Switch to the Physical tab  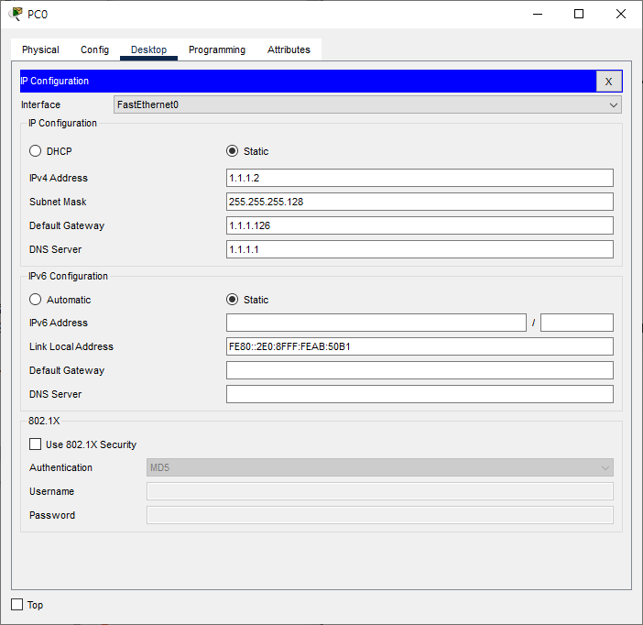coord(40,49)
